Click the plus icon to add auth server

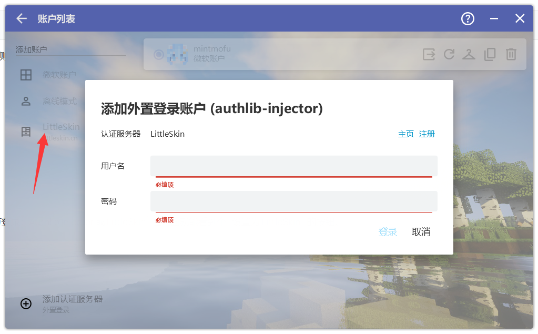tap(26, 303)
